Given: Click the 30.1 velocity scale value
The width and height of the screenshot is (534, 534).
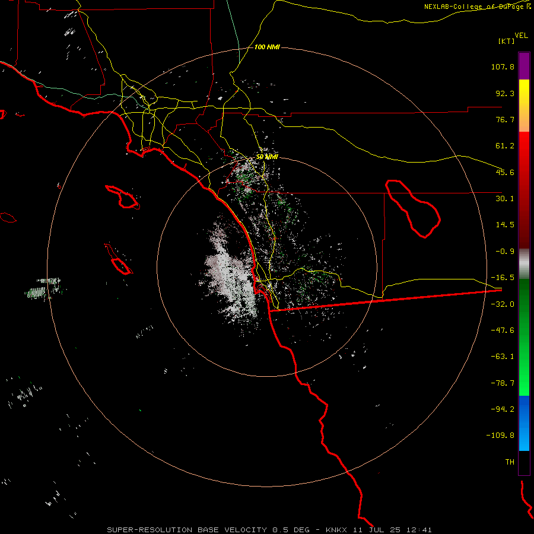Looking at the screenshot, I should 505,199.
